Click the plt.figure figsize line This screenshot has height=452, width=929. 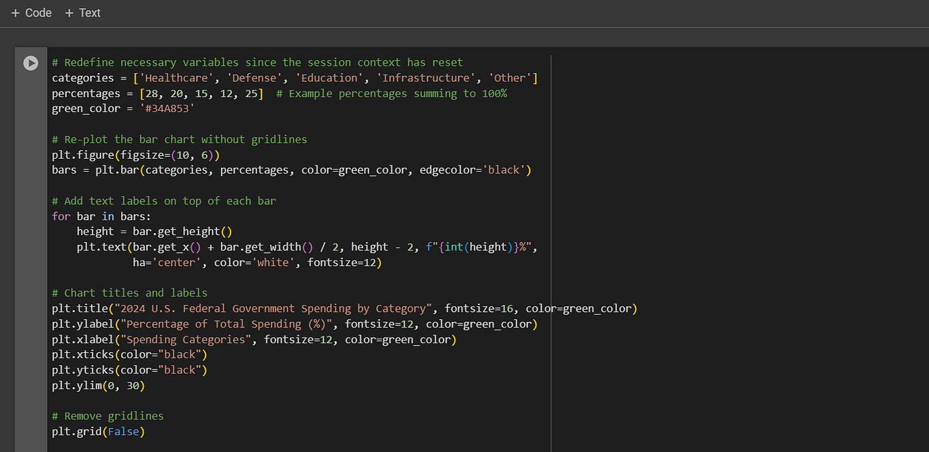tap(135, 155)
